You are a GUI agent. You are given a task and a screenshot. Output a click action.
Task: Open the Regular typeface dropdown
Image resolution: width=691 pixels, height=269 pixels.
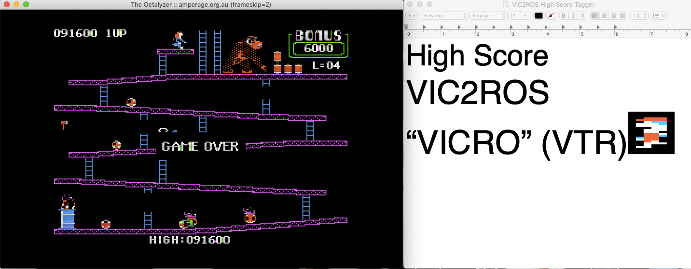488,16
